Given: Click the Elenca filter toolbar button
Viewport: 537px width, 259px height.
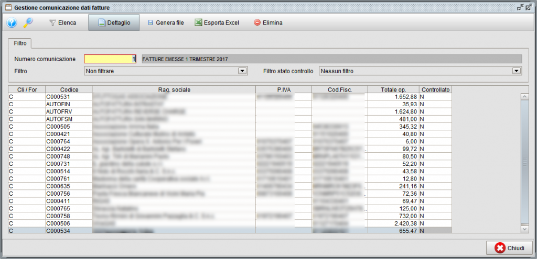Looking at the screenshot, I should pos(62,23).
